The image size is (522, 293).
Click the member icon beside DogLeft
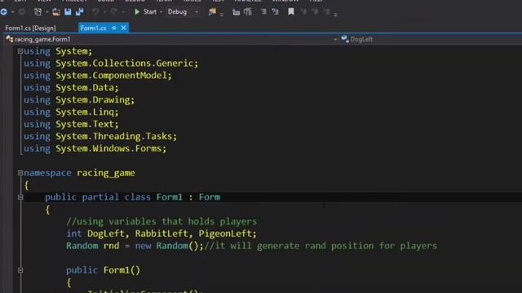[345, 39]
